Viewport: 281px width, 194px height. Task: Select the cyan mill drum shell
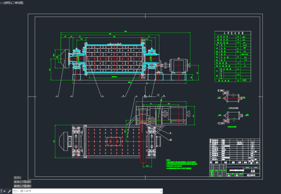(x=114, y=59)
